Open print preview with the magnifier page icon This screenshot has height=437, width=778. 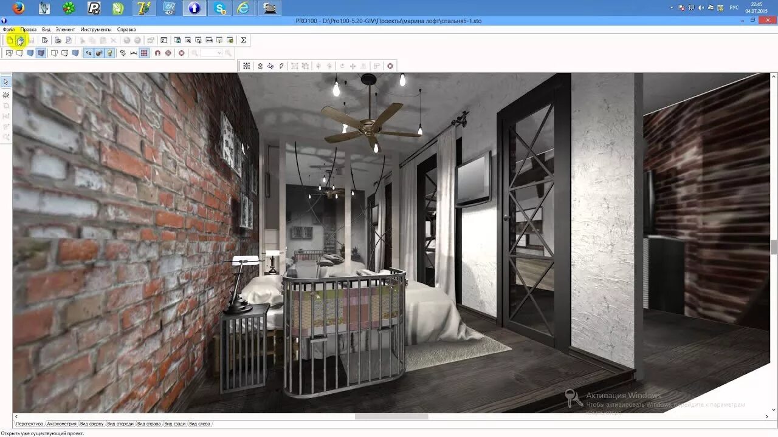tap(69, 40)
